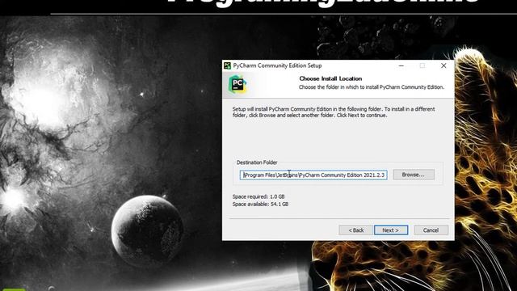Click the disabled maximize button in setup window
This screenshot has width=517, height=291.
coord(422,65)
